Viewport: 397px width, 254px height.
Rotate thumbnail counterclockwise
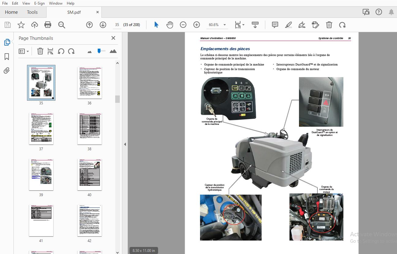pyautogui.click(x=61, y=51)
